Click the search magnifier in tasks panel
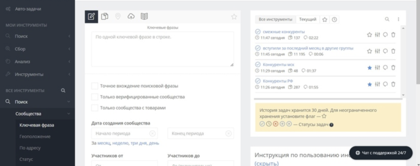This screenshot has width=420, height=166. click(x=387, y=19)
